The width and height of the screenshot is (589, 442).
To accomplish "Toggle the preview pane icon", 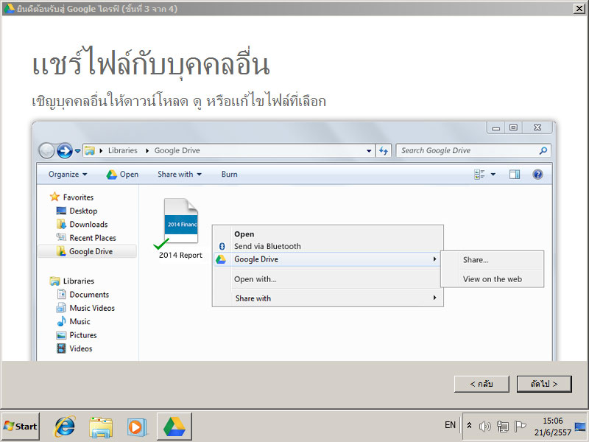I will click(x=515, y=175).
